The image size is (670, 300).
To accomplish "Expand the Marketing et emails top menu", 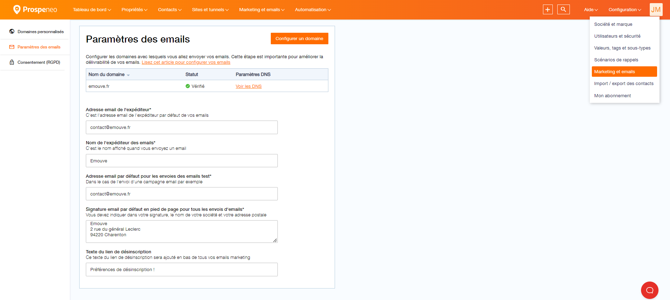I will point(262,10).
